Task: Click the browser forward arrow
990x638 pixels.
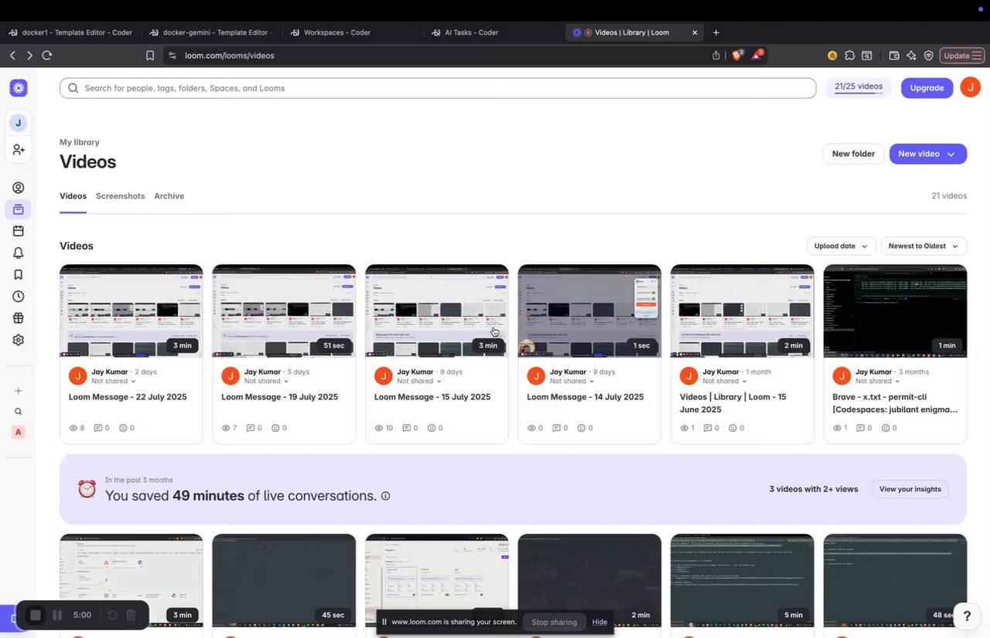Action: 29,56
